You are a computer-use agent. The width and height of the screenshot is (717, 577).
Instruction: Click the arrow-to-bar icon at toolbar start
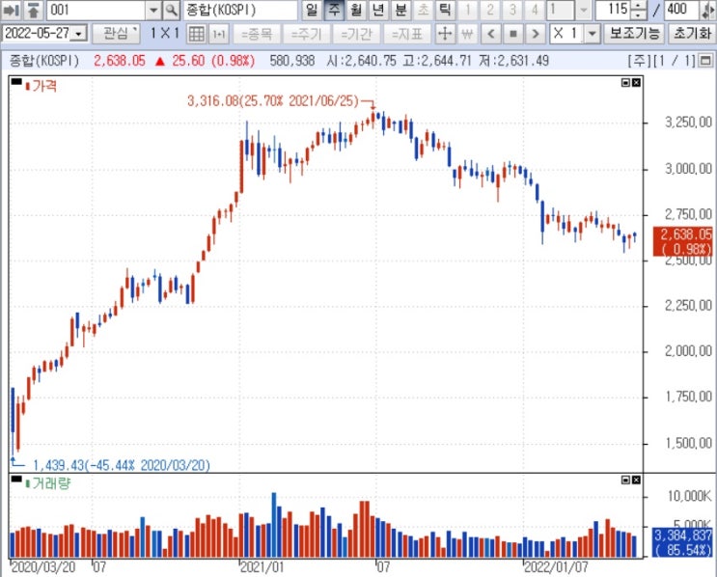pyautogui.click(x=11, y=10)
